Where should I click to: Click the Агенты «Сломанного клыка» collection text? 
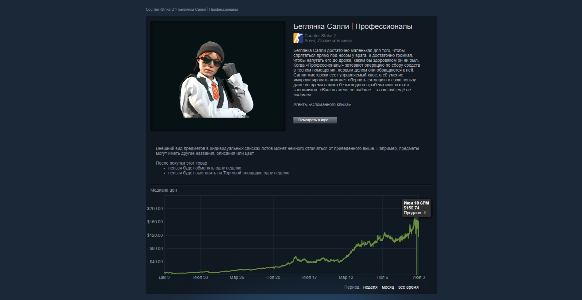click(x=322, y=104)
